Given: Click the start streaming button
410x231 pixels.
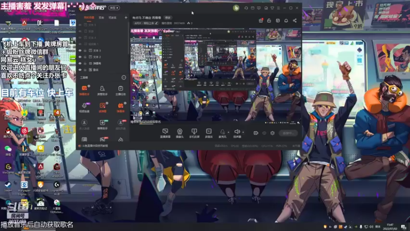Looking at the screenshot, I should click(288, 133).
